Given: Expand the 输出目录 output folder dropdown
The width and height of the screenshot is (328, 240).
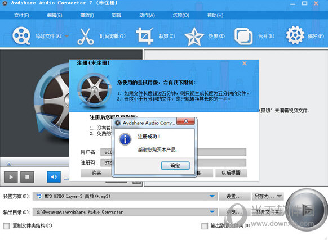Looking at the screenshot, I should point(212,212).
